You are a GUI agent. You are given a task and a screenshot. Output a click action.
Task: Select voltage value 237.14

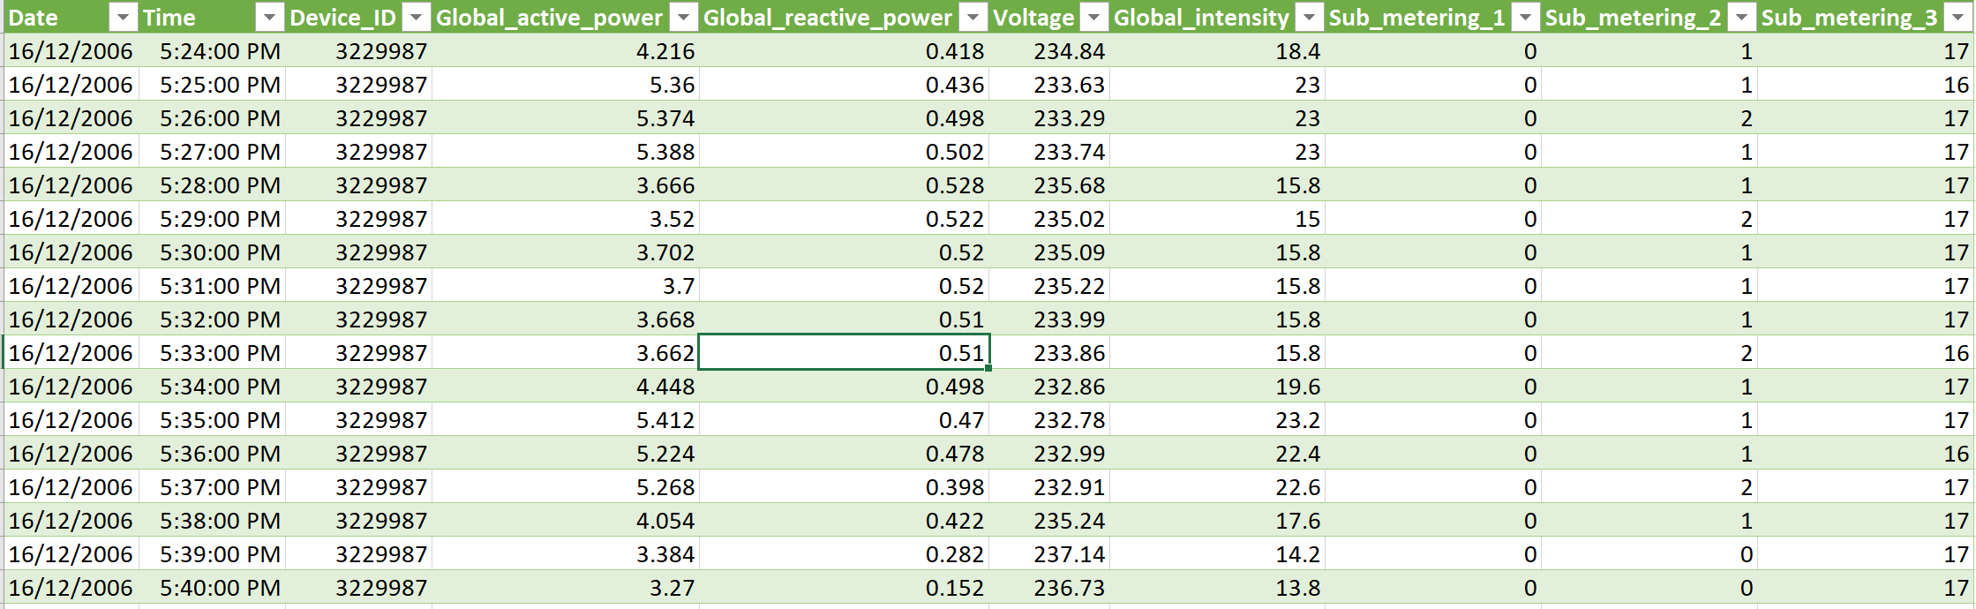(1048, 554)
